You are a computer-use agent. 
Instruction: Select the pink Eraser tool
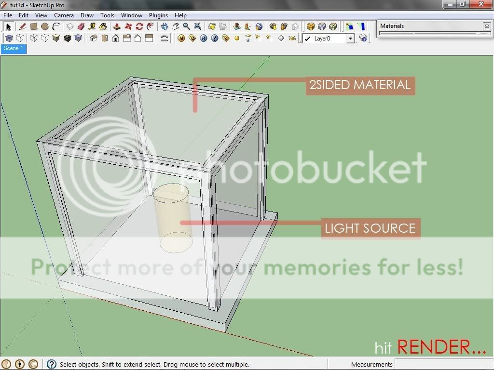tap(81, 27)
